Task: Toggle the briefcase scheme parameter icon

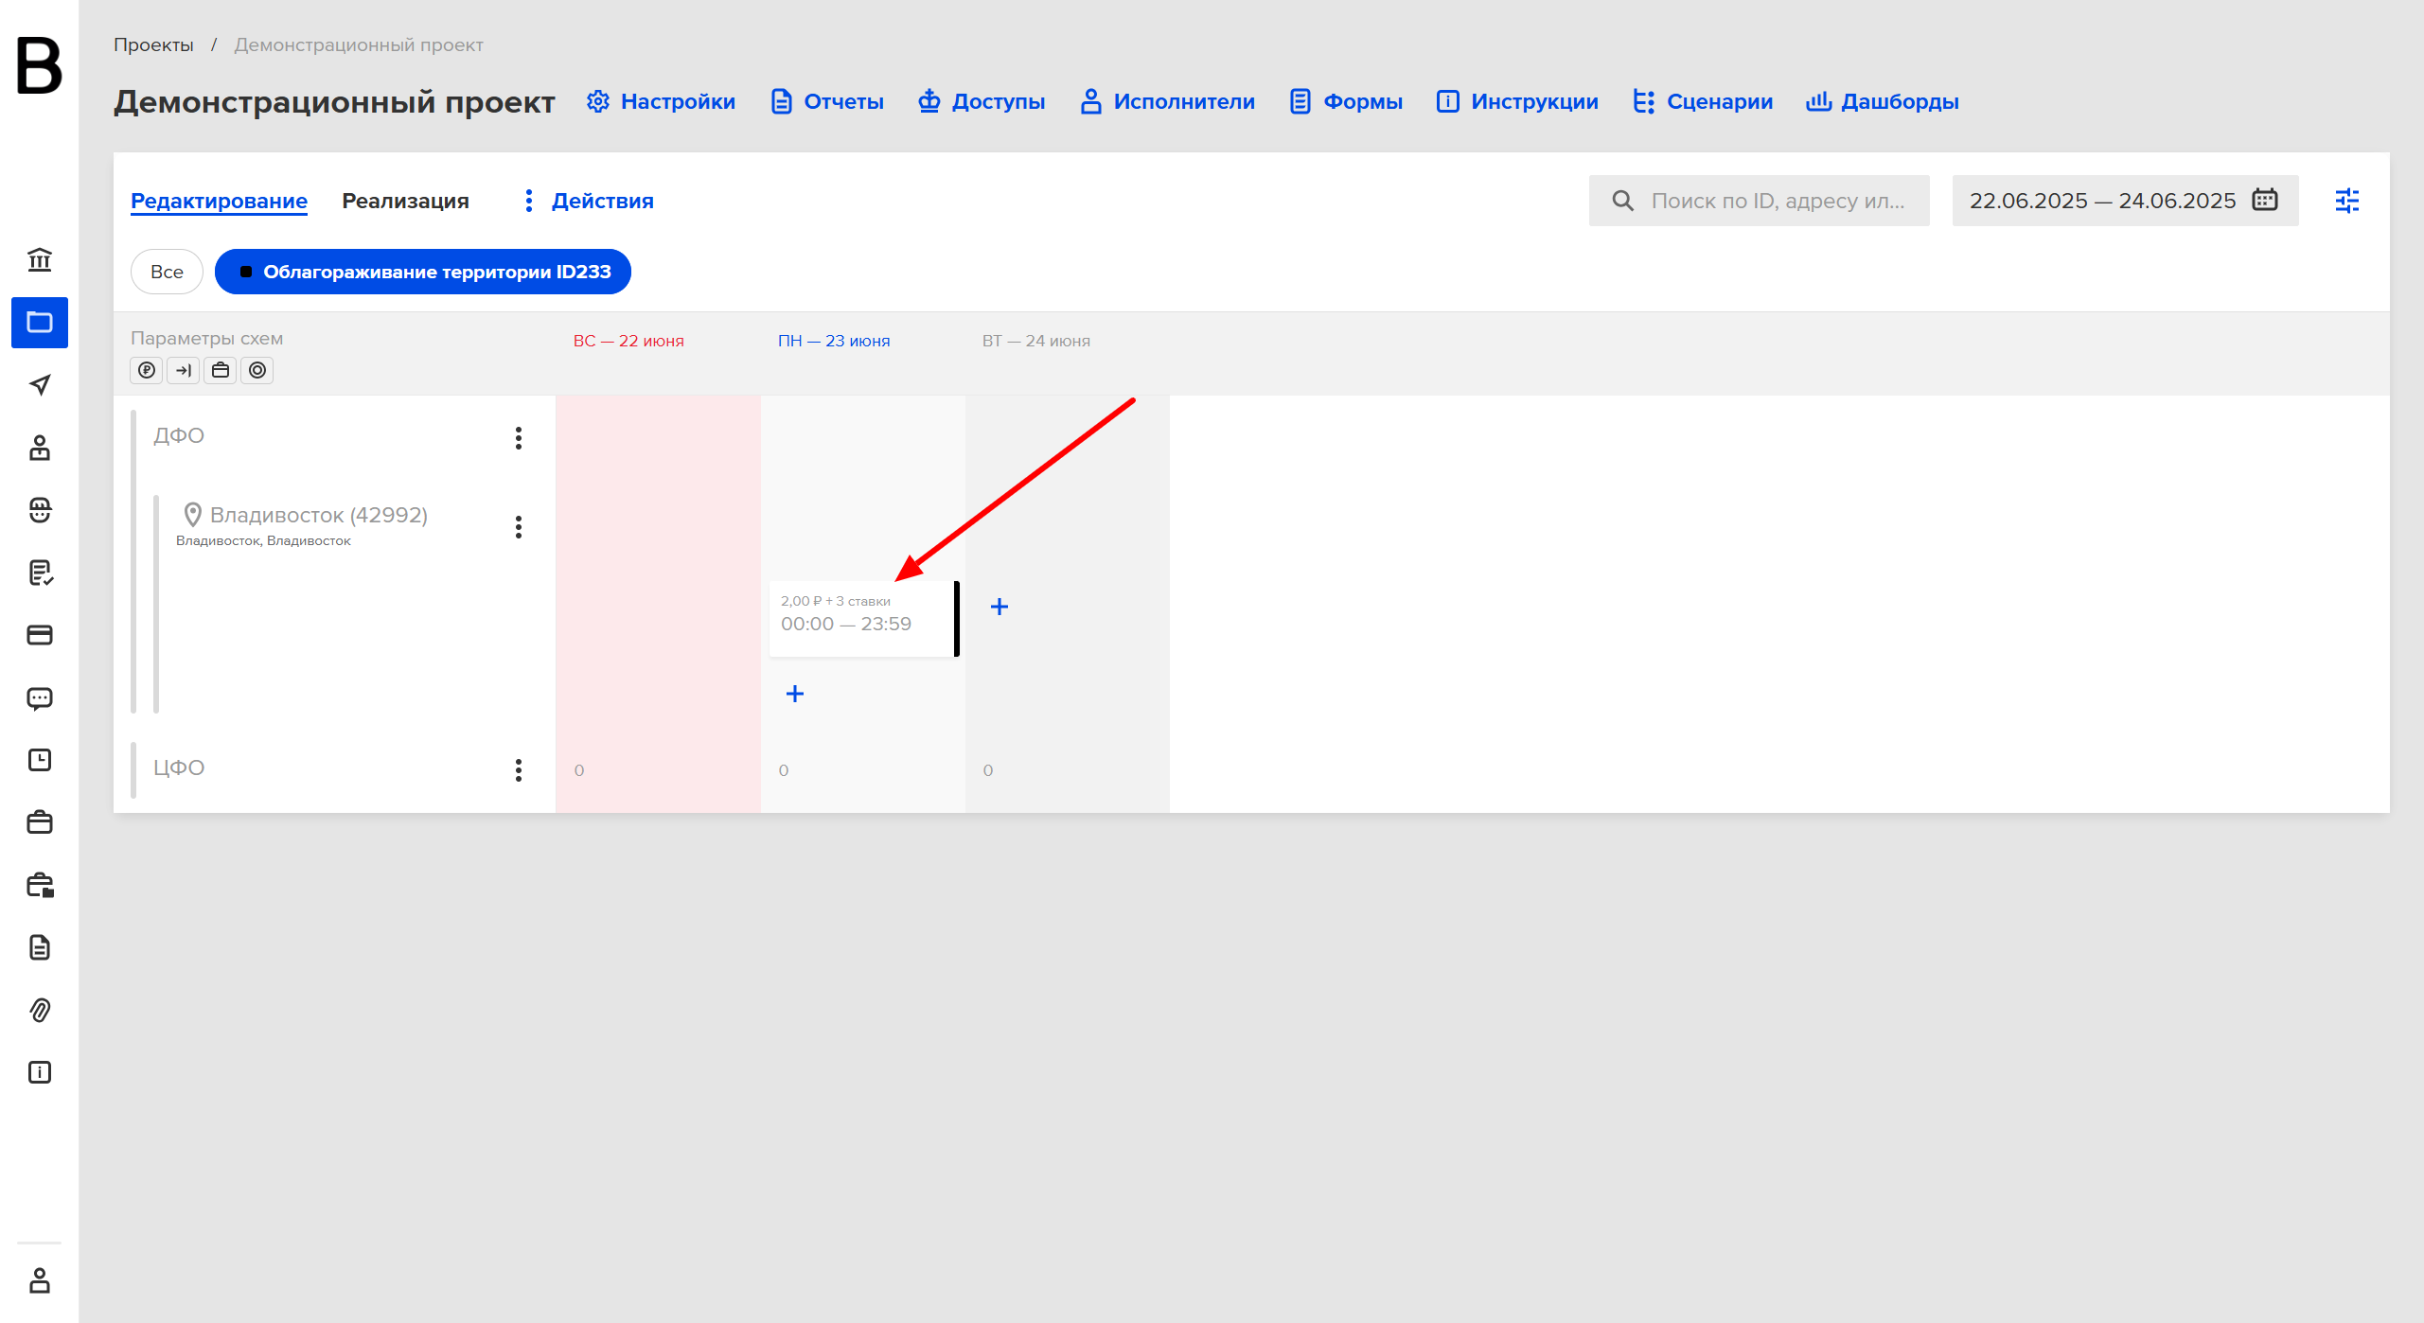Action: (x=221, y=370)
